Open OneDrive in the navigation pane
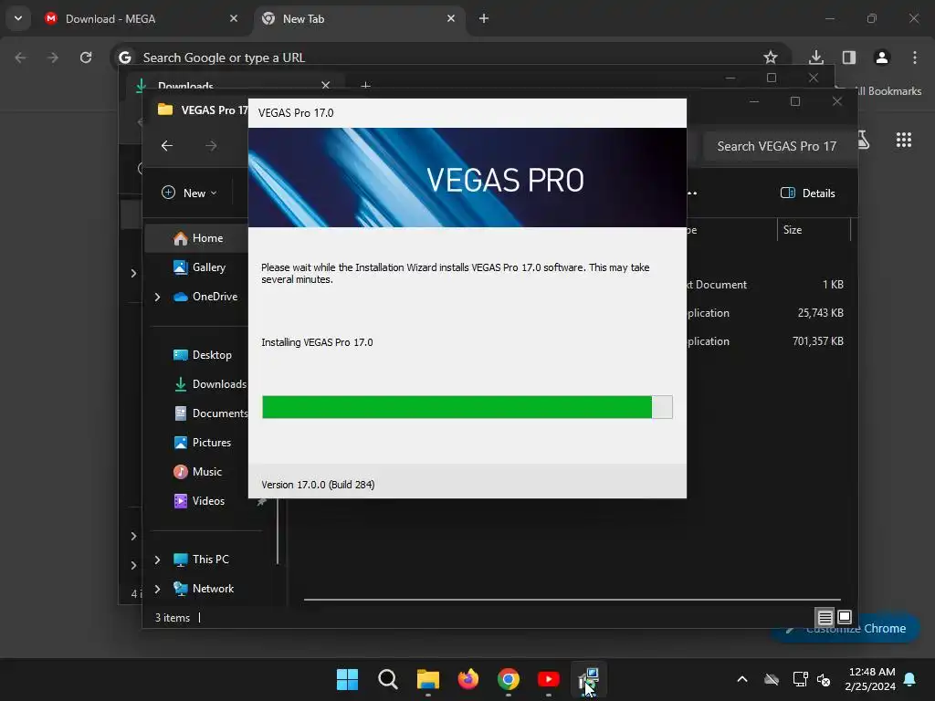Image resolution: width=935 pixels, height=701 pixels. tap(205, 297)
